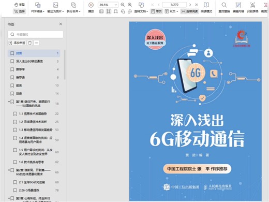Select the 推荐语 bookmark page 6

click(34, 77)
